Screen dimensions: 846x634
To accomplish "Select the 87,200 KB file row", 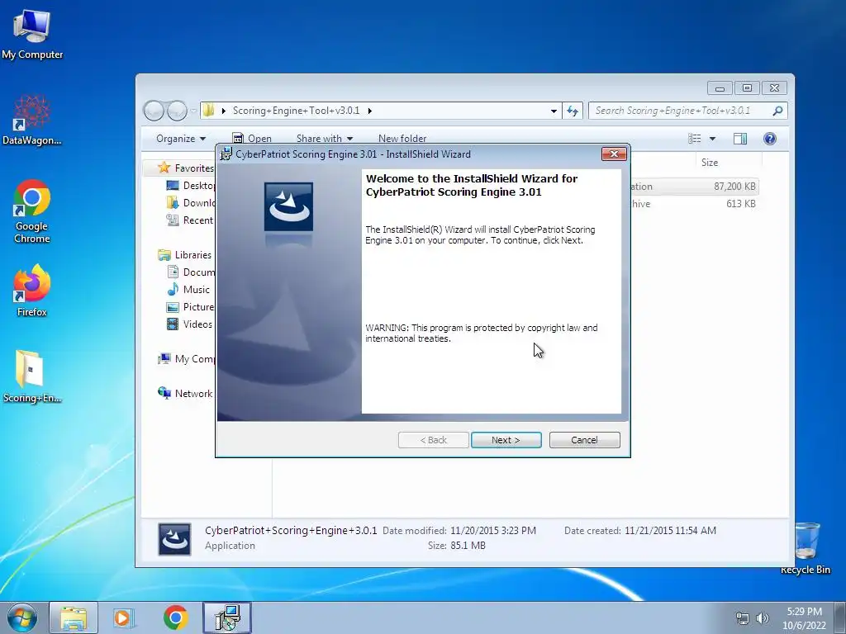I will (x=694, y=187).
